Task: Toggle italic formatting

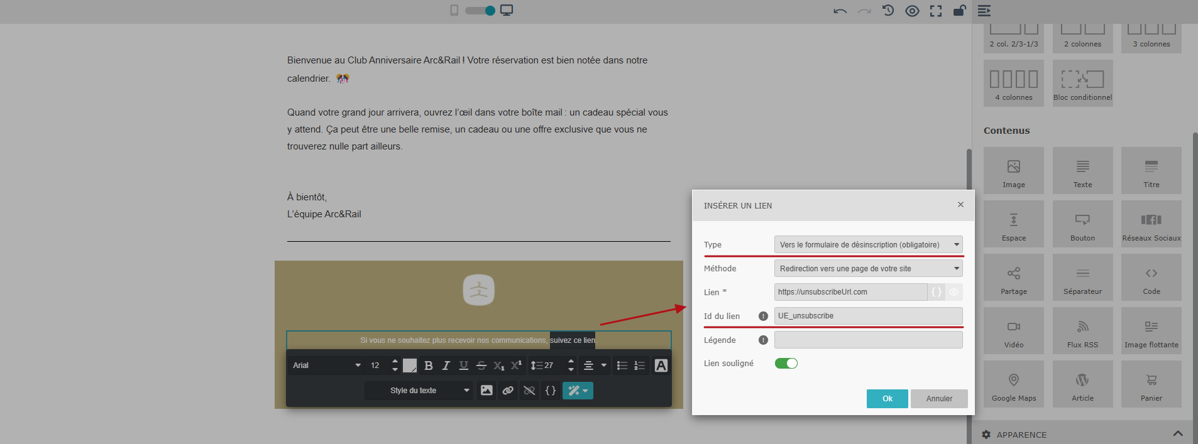Action: [x=446, y=365]
